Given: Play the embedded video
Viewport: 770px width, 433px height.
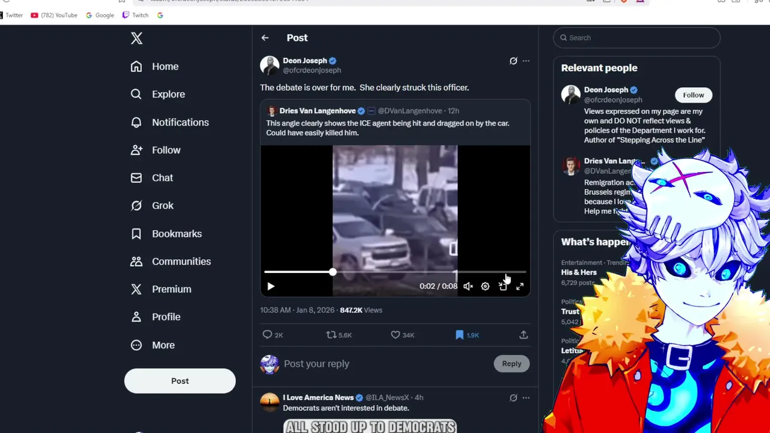Looking at the screenshot, I should pyautogui.click(x=271, y=286).
